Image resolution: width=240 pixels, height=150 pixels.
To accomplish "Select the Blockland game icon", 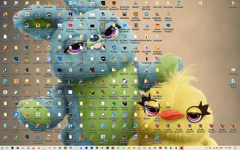I will (81, 94).
